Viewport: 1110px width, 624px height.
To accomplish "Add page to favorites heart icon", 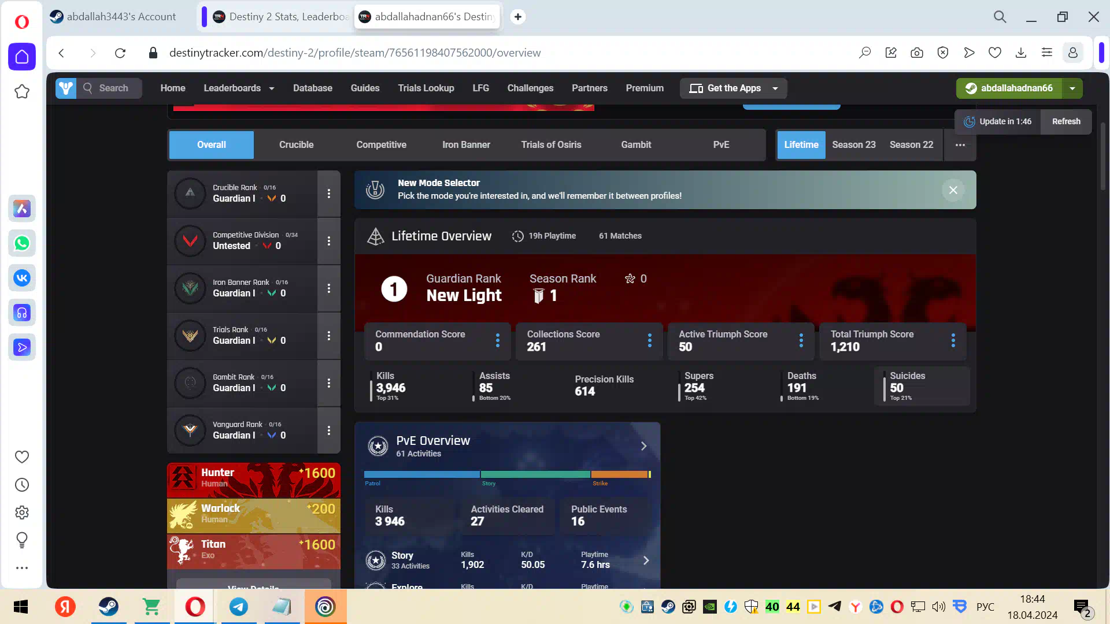I will pyautogui.click(x=995, y=53).
